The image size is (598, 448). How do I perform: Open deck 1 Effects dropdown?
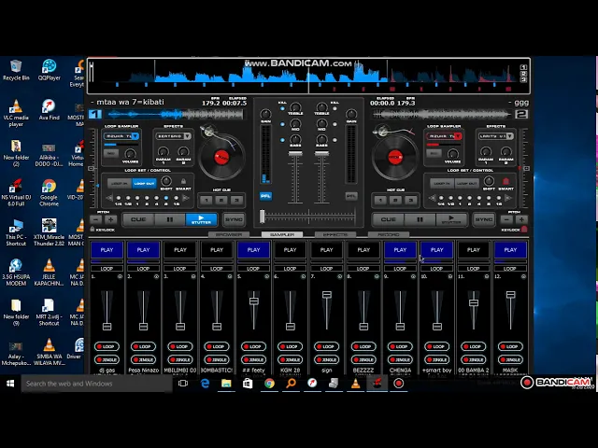174,136
